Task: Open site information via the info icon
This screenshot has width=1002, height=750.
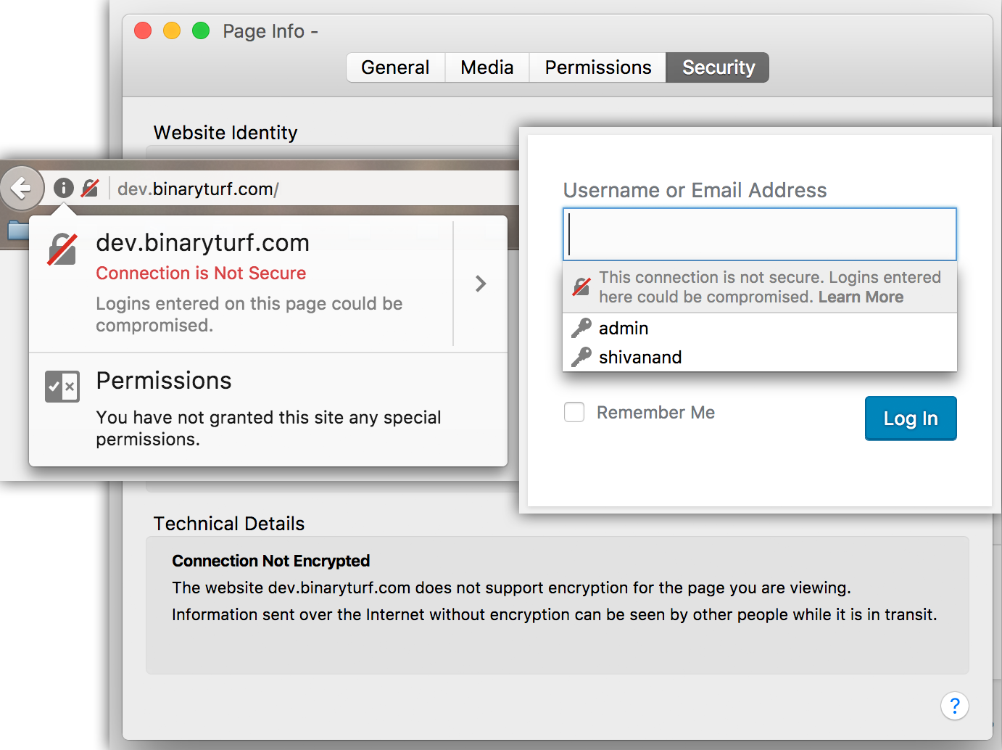Action: (64, 188)
